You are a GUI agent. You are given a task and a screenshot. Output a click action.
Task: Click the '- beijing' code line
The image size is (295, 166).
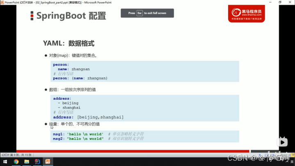[68, 103]
